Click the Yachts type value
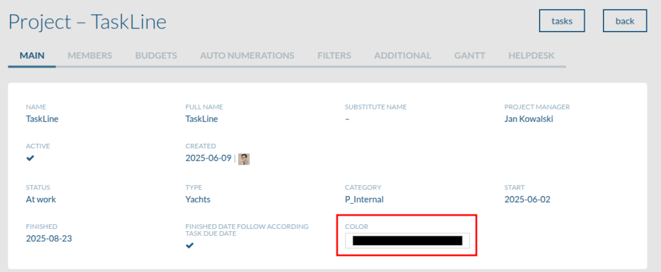 click(x=198, y=199)
